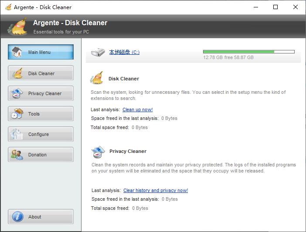Open the Configure settings
The image size is (306, 232).
(x=41, y=134)
